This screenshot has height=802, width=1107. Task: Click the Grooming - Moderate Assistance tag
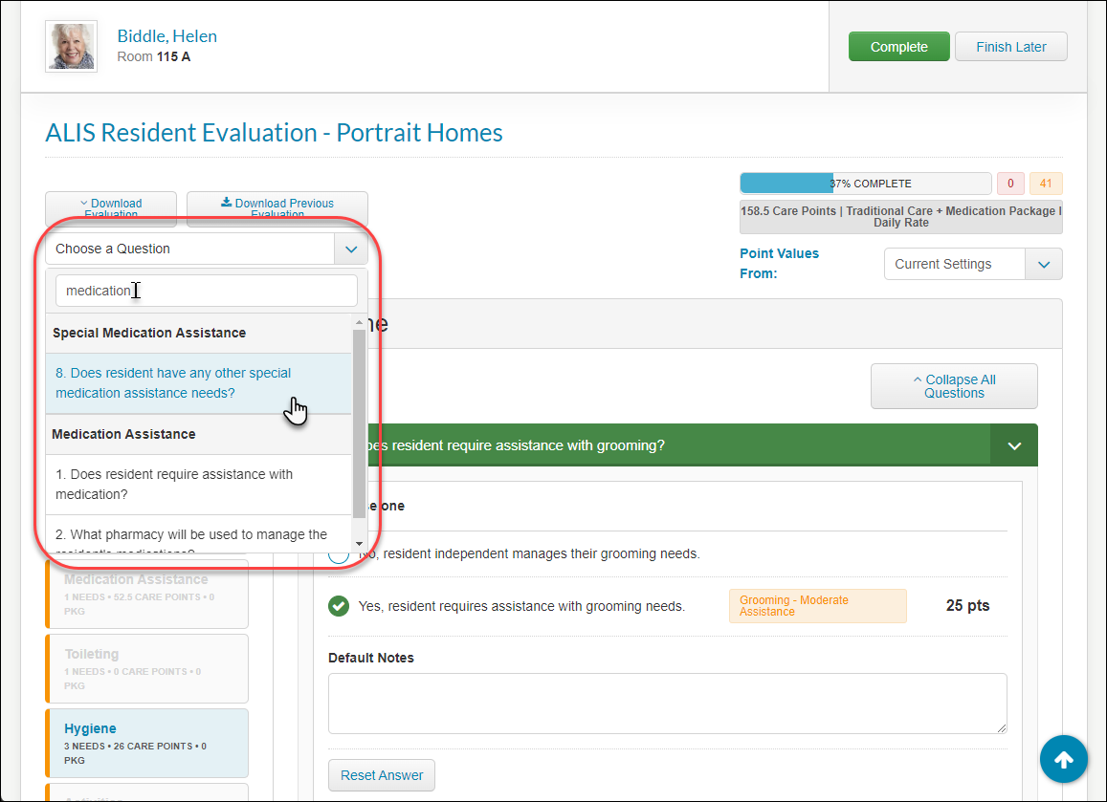point(817,606)
